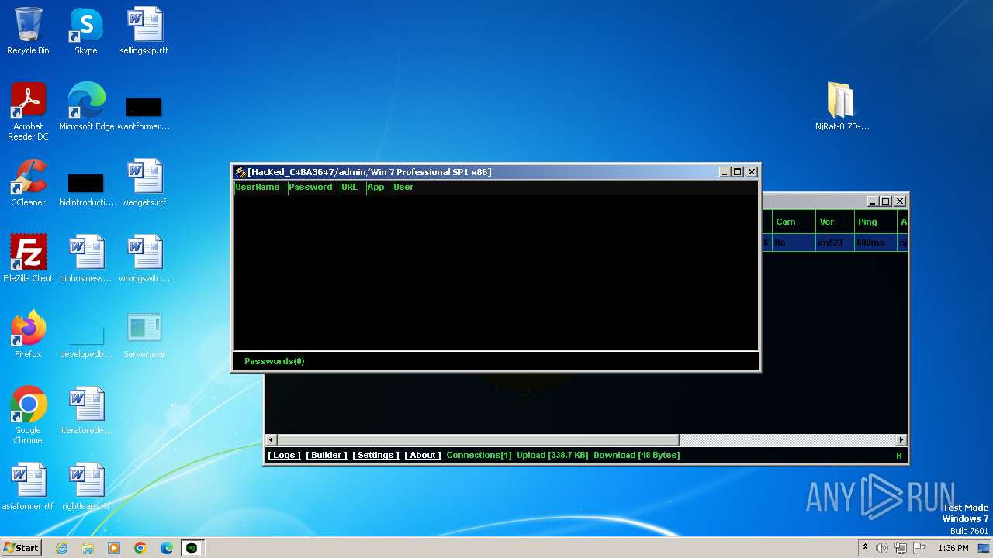Open the taskbar clock showing 1:36 PM

(953, 548)
